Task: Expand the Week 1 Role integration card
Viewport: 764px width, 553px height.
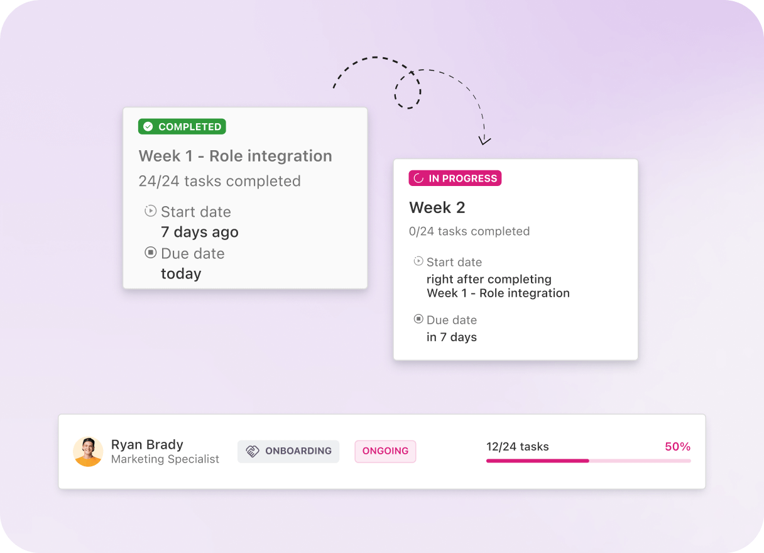Action: pyautogui.click(x=245, y=198)
